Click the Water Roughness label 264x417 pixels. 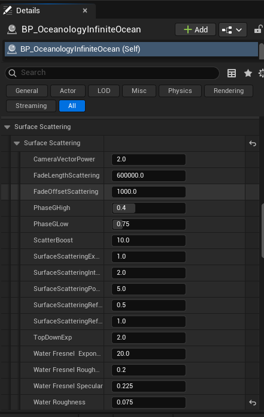(59, 403)
